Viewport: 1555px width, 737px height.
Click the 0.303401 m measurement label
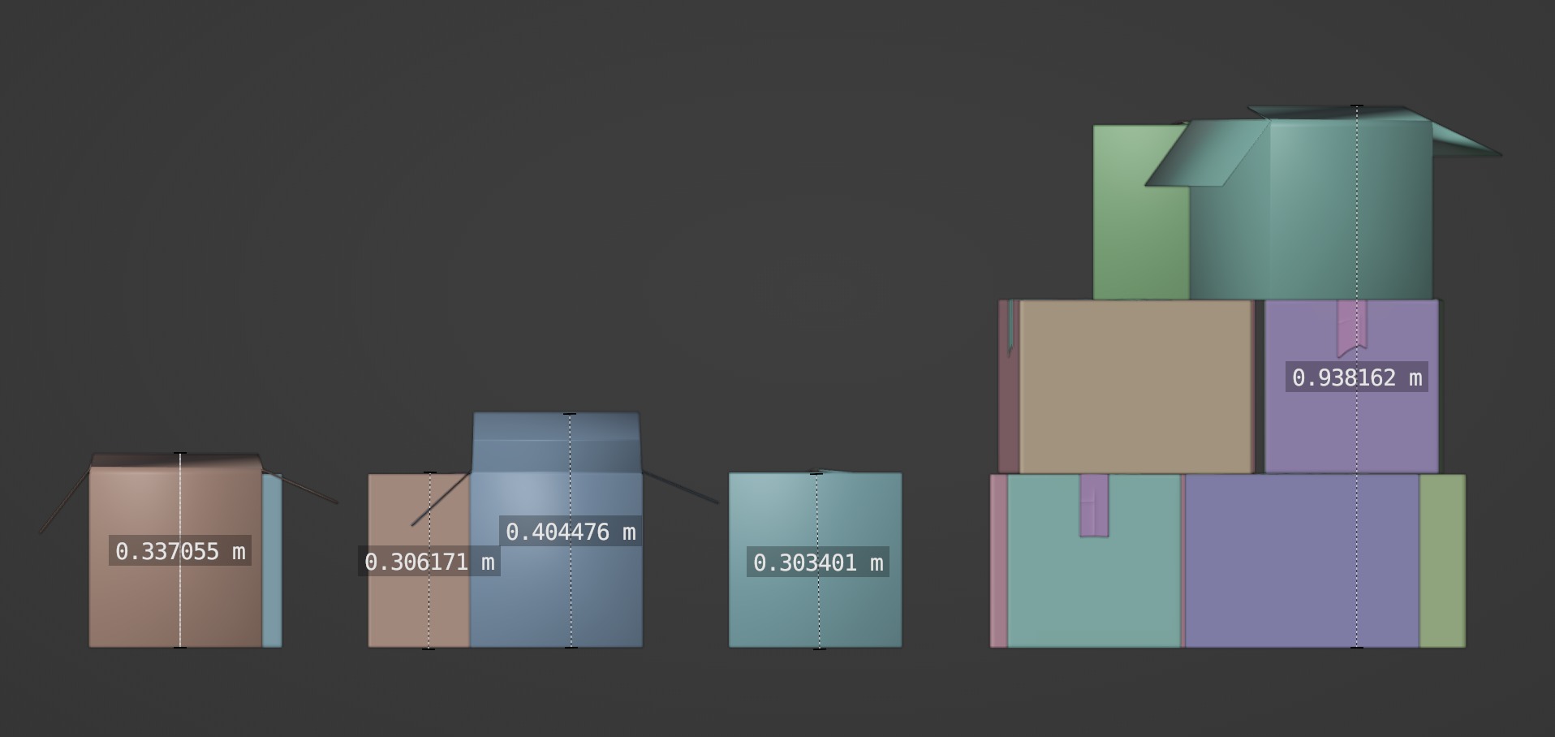pyautogui.click(x=818, y=562)
